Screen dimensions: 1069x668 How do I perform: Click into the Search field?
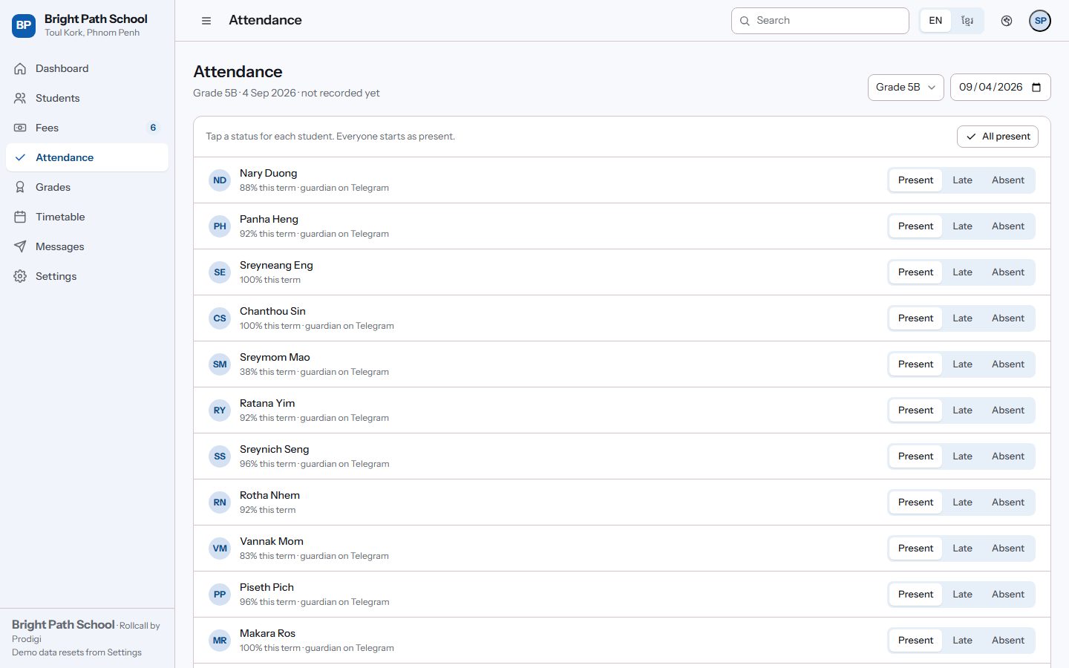820,21
